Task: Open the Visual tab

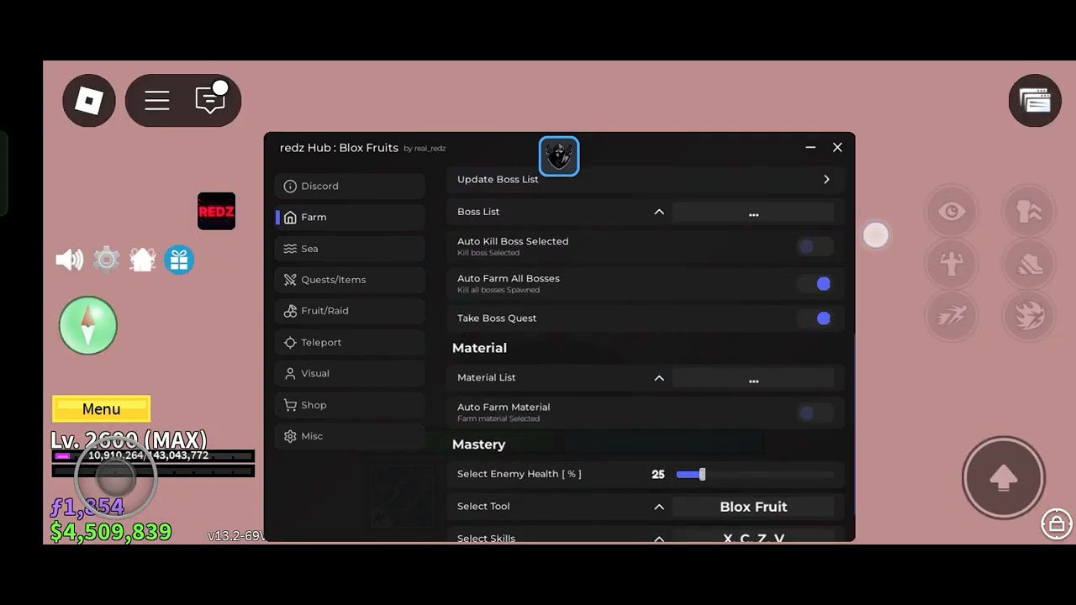Action: point(350,373)
